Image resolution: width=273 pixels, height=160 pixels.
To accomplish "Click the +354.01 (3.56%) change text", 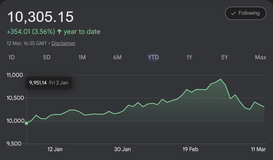I will 31,32.
